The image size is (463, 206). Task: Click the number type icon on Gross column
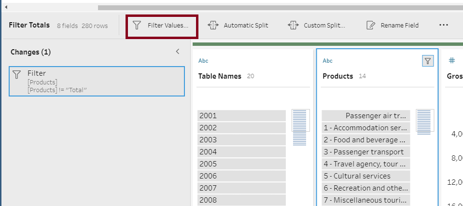(452, 61)
